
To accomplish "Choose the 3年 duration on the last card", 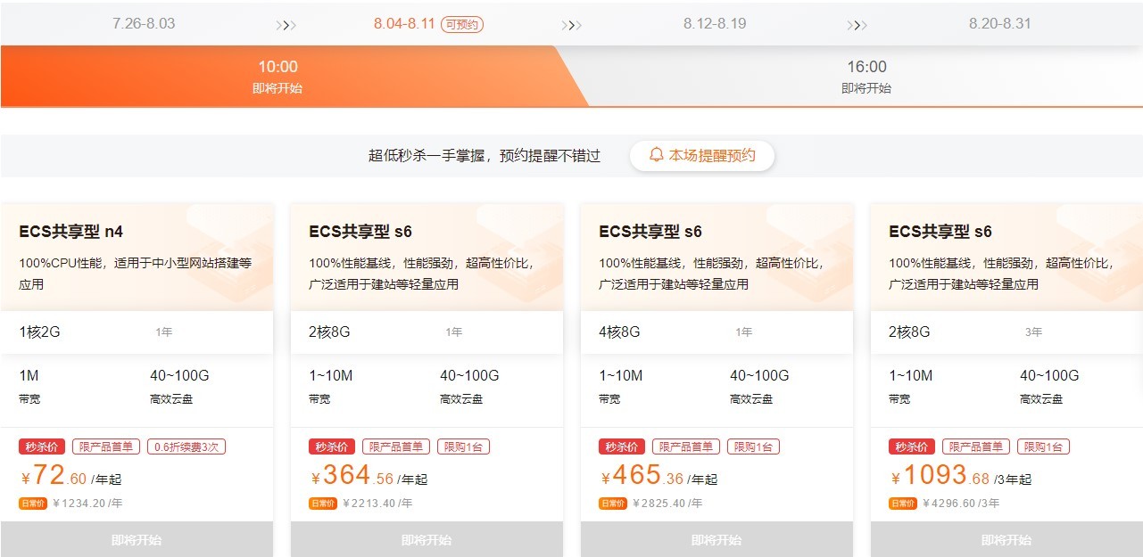I will [1033, 332].
